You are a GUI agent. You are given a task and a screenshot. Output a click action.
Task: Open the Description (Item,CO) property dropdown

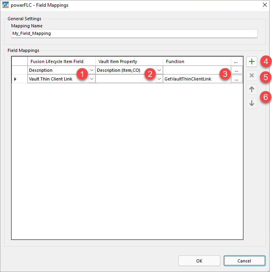[159, 70]
